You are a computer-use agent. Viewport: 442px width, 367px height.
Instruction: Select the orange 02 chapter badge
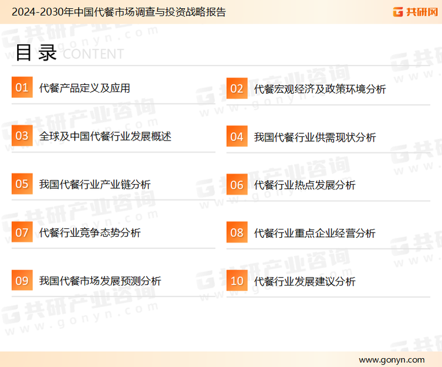point(237,89)
